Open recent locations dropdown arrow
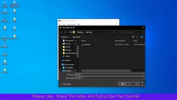The width and height of the screenshot is (177, 100). click(x=68, y=32)
